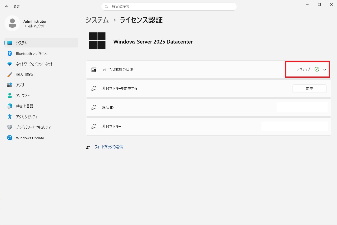
Task: Close the 設定 window
Action: click(331, 4)
